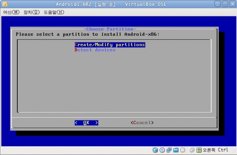Maximize the VirtualBox window
Image resolution: width=237 pixels, height=155 pixels.
point(225,4)
